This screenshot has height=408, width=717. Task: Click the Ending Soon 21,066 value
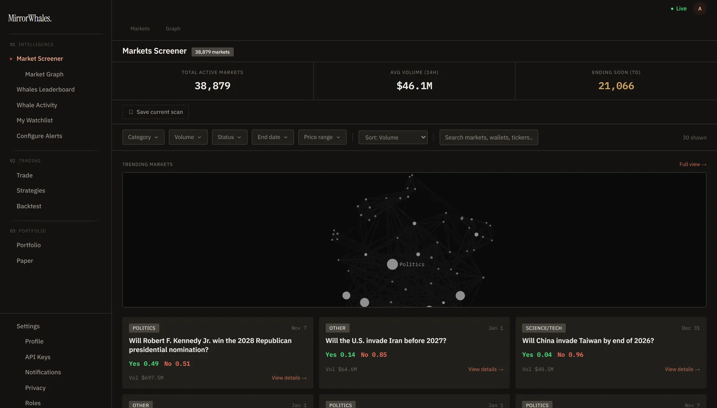point(616,86)
